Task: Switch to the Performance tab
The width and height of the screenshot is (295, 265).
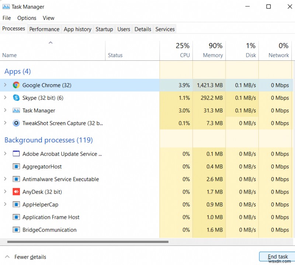Action: 44,29
